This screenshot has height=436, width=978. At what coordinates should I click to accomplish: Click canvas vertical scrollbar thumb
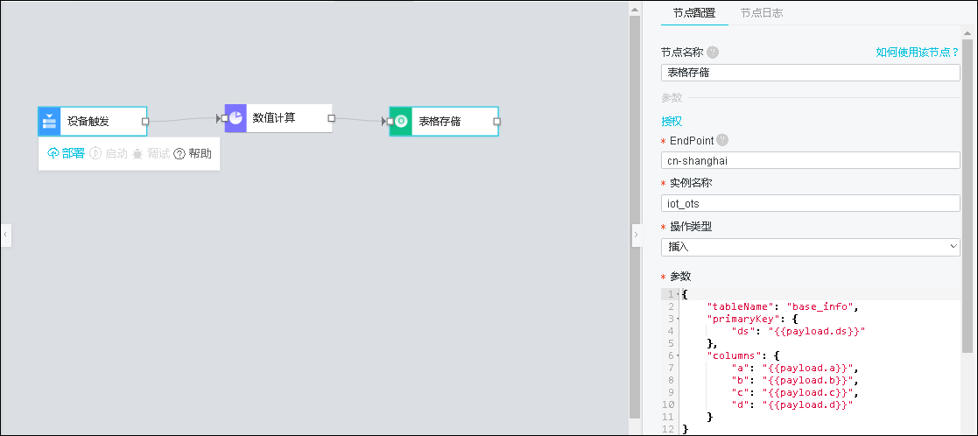click(x=635, y=216)
